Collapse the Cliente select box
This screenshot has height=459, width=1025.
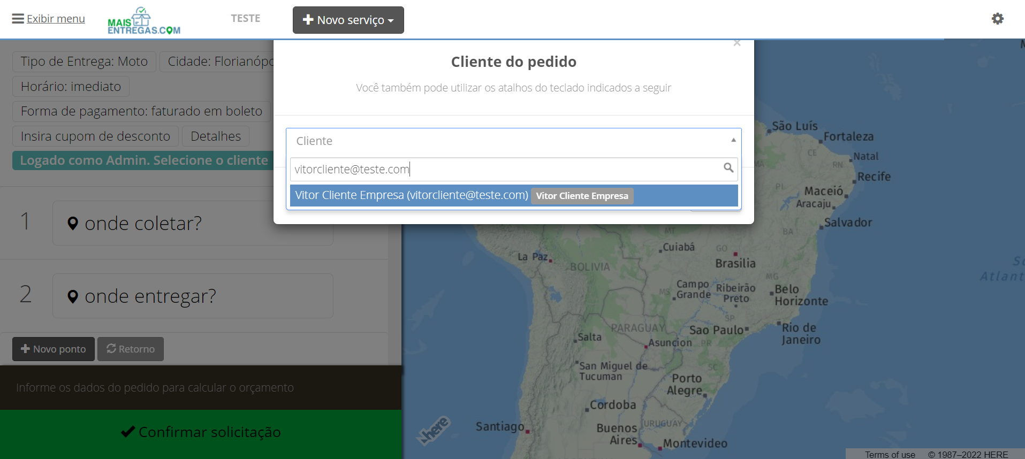(514, 141)
